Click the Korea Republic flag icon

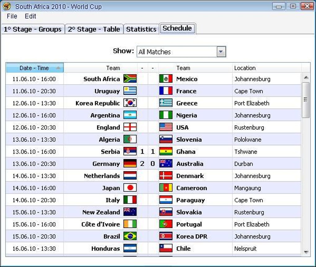click(x=130, y=103)
